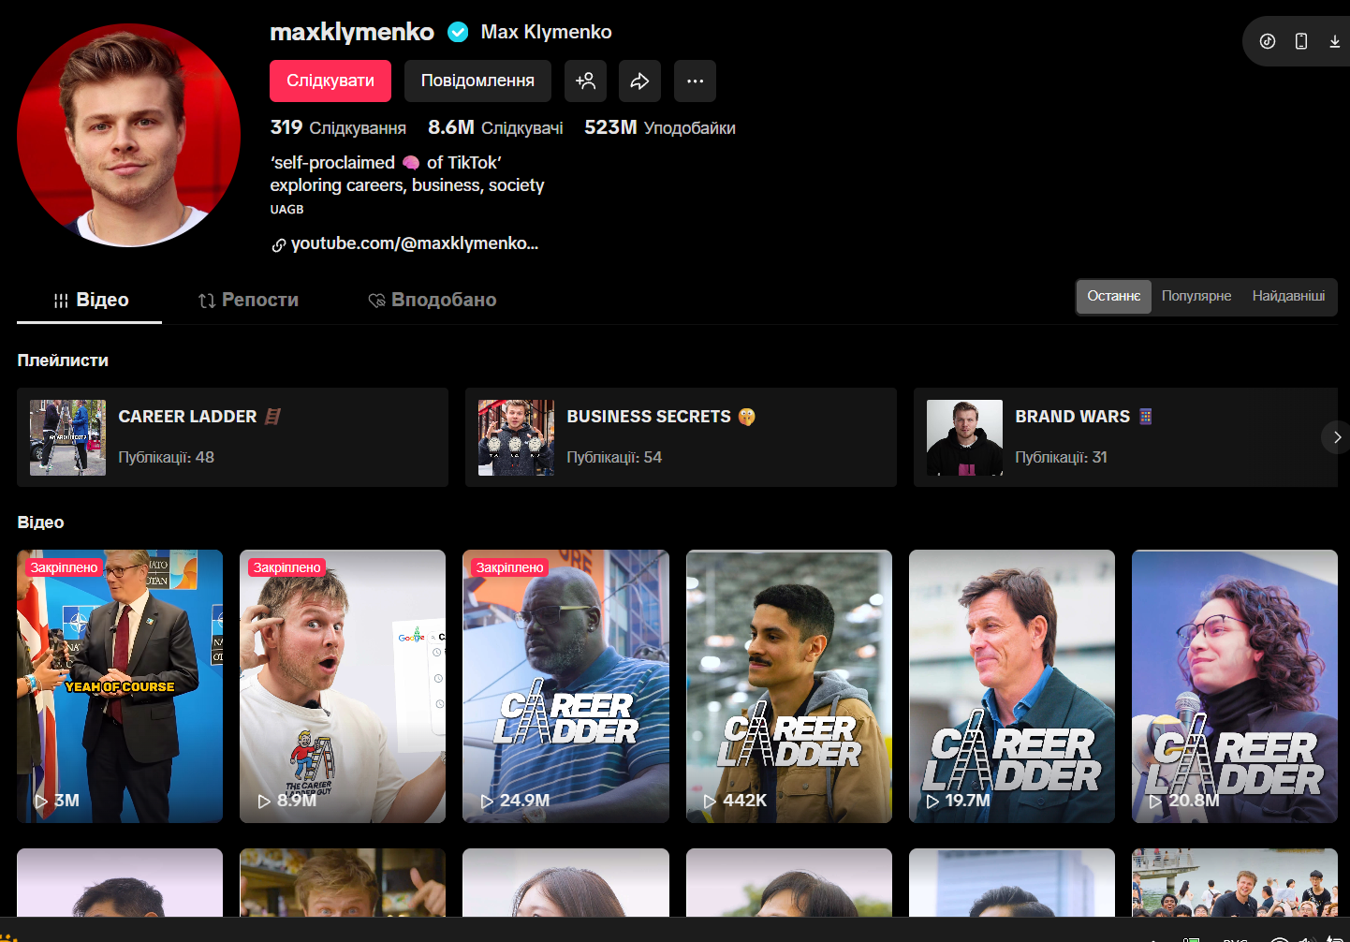Screen dimensions: 1350x942
Task: Switch sorting to Найдавніші
Action: coord(1288,296)
